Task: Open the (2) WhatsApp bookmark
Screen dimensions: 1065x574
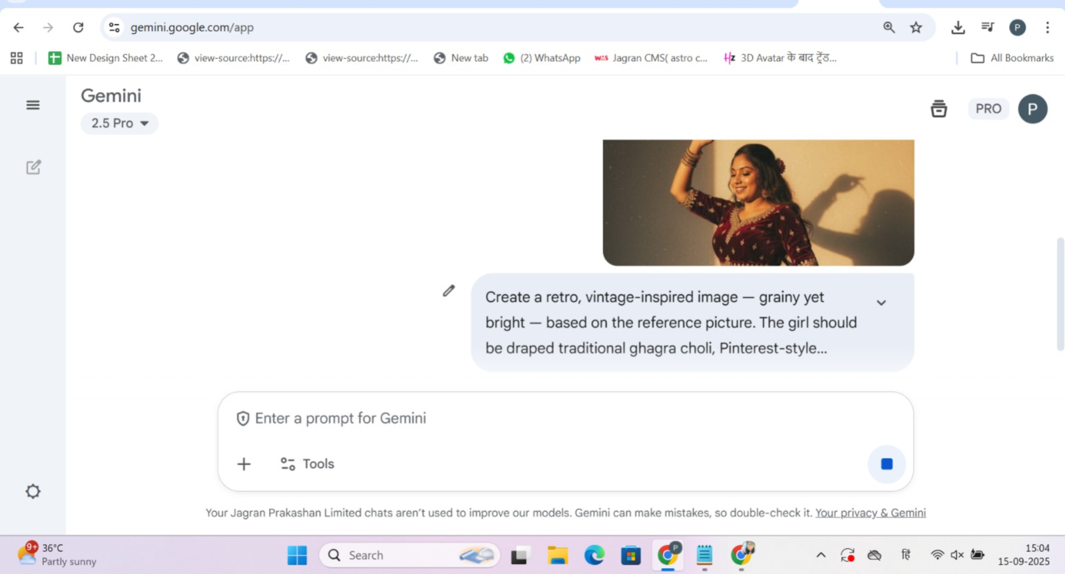Action: [542, 58]
